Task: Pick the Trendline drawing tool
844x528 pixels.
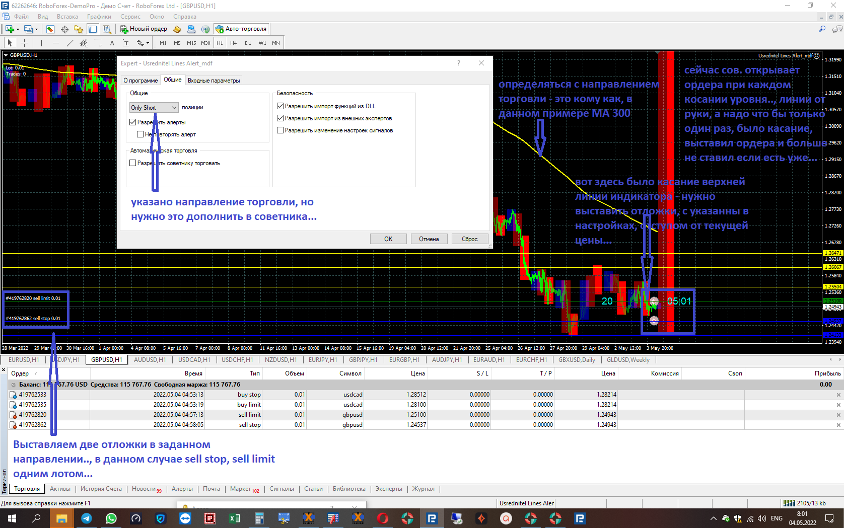Action: coord(70,43)
